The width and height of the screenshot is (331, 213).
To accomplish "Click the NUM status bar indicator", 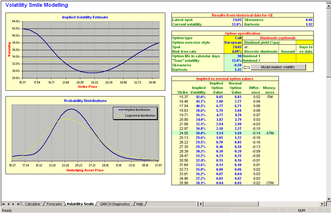I will tap(301, 210).
